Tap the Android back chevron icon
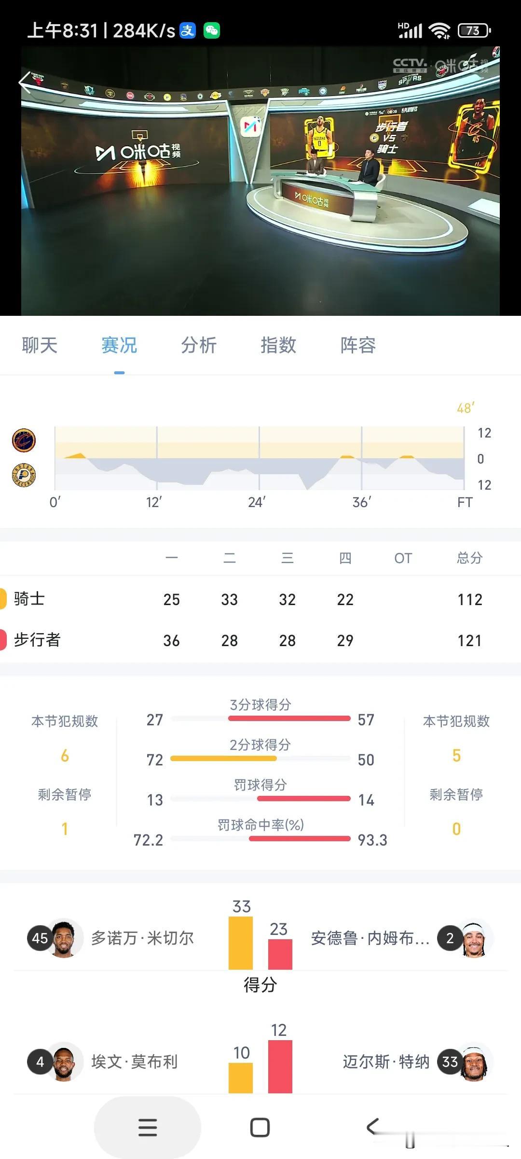 [x=372, y=1127]
